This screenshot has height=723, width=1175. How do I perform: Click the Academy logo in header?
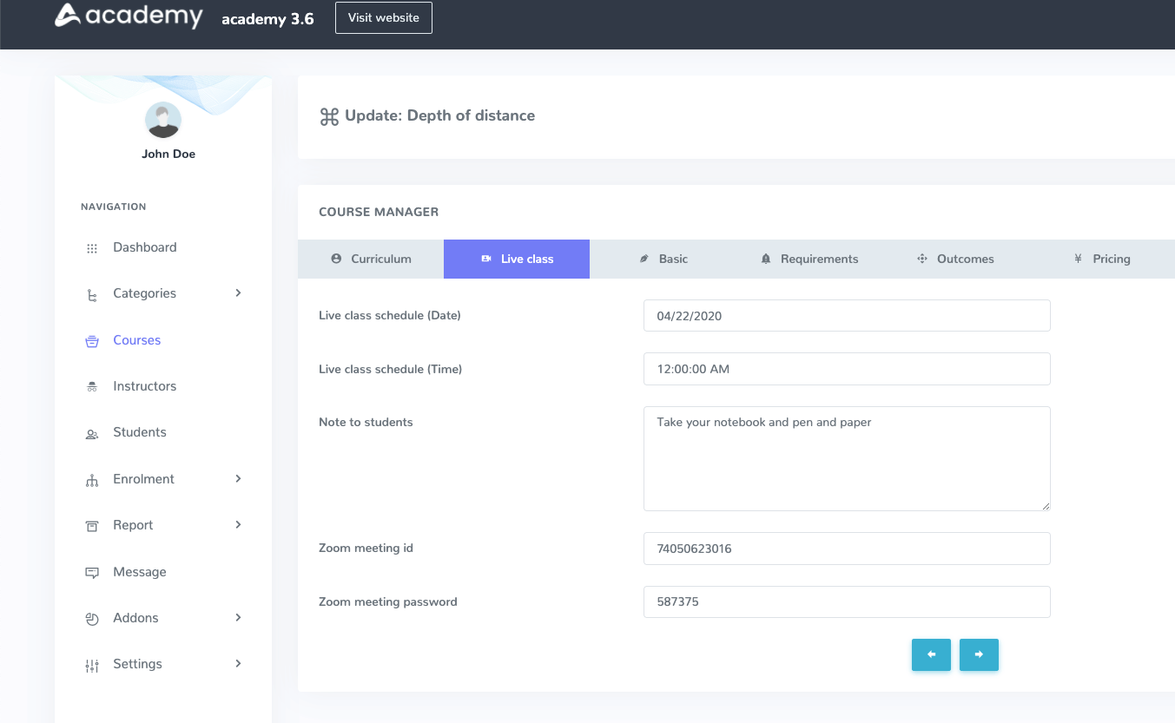coord(129,16)
